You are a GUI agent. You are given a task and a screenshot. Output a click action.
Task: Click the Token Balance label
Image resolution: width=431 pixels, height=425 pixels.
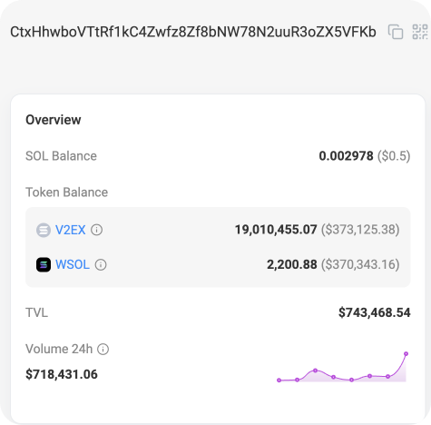pos(66,193)
